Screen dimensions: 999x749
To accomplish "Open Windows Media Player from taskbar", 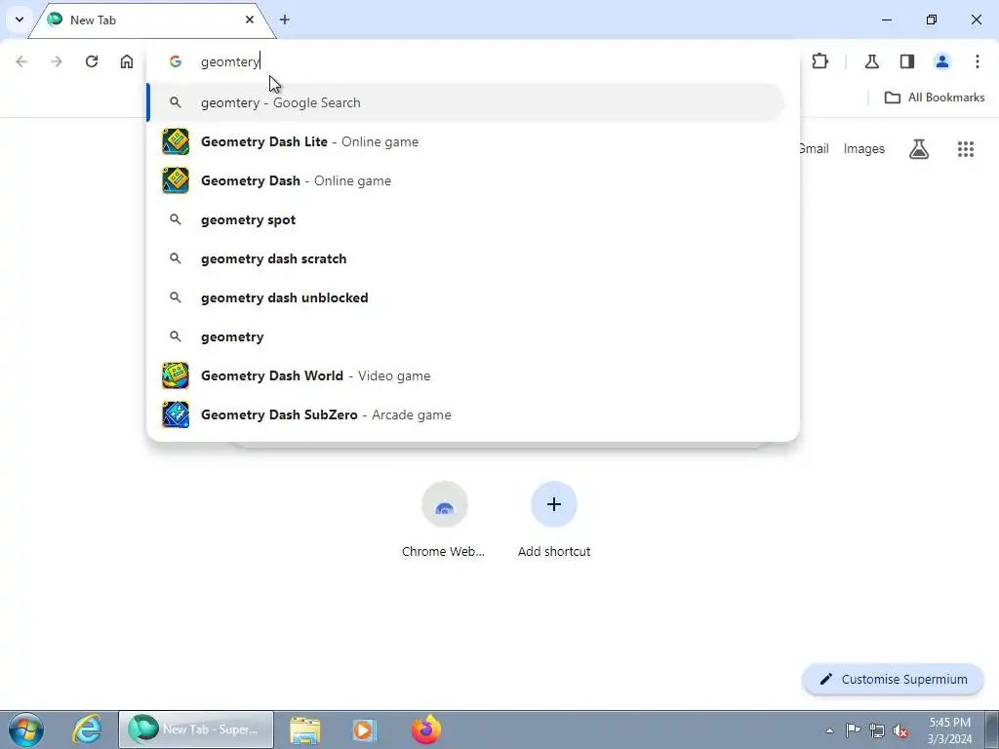I will (x=365, y=729).
